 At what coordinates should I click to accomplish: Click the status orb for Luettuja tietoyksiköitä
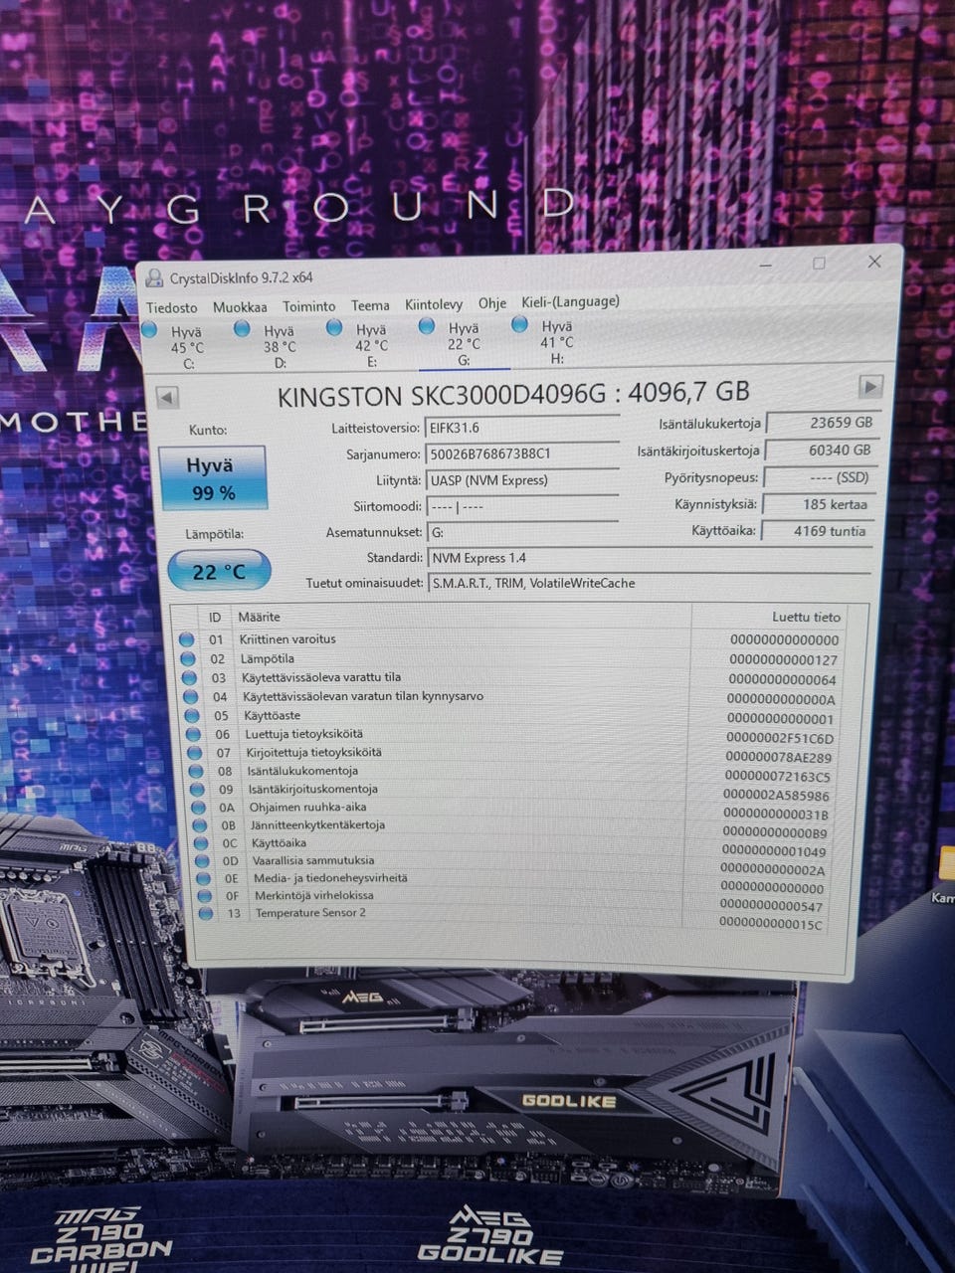pyautogui.click(x=193, y=735)
